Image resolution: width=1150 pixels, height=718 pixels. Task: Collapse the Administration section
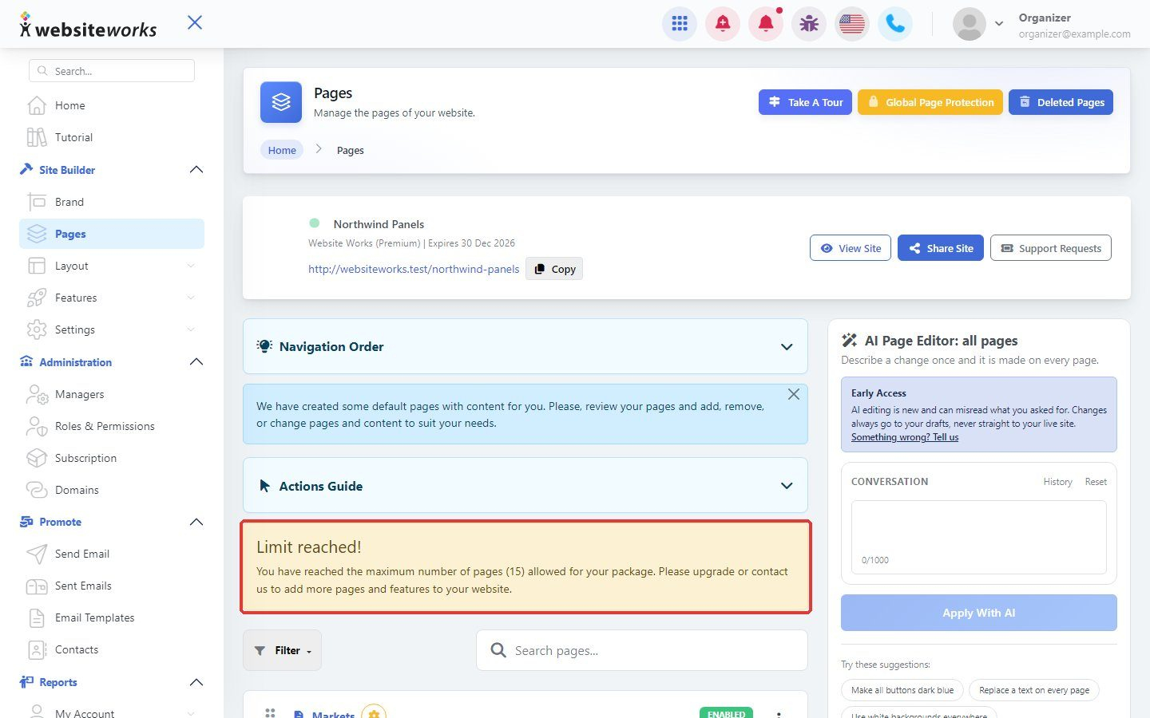(196, 362)
